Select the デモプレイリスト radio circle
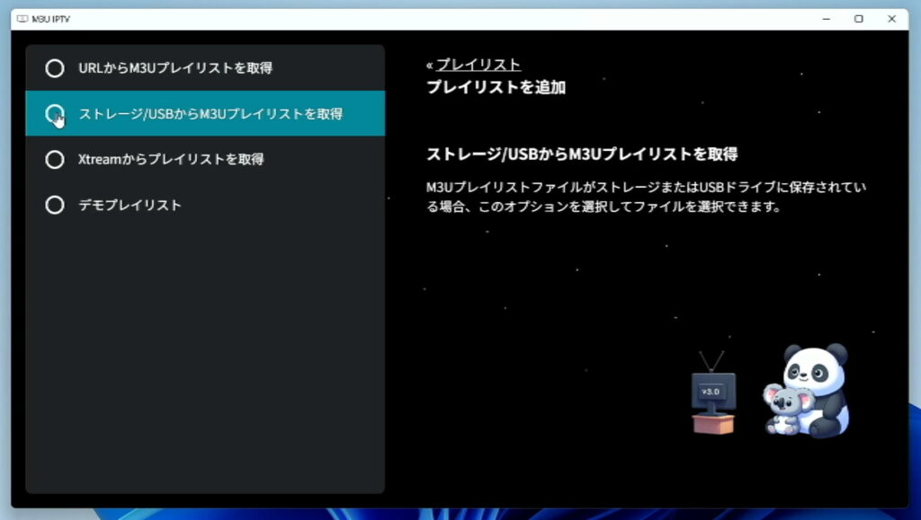This screenshot has width=921, height=520. (55, 206)
